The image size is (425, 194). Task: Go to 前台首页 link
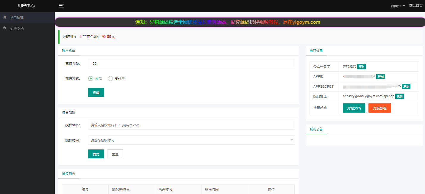[415, 6]
